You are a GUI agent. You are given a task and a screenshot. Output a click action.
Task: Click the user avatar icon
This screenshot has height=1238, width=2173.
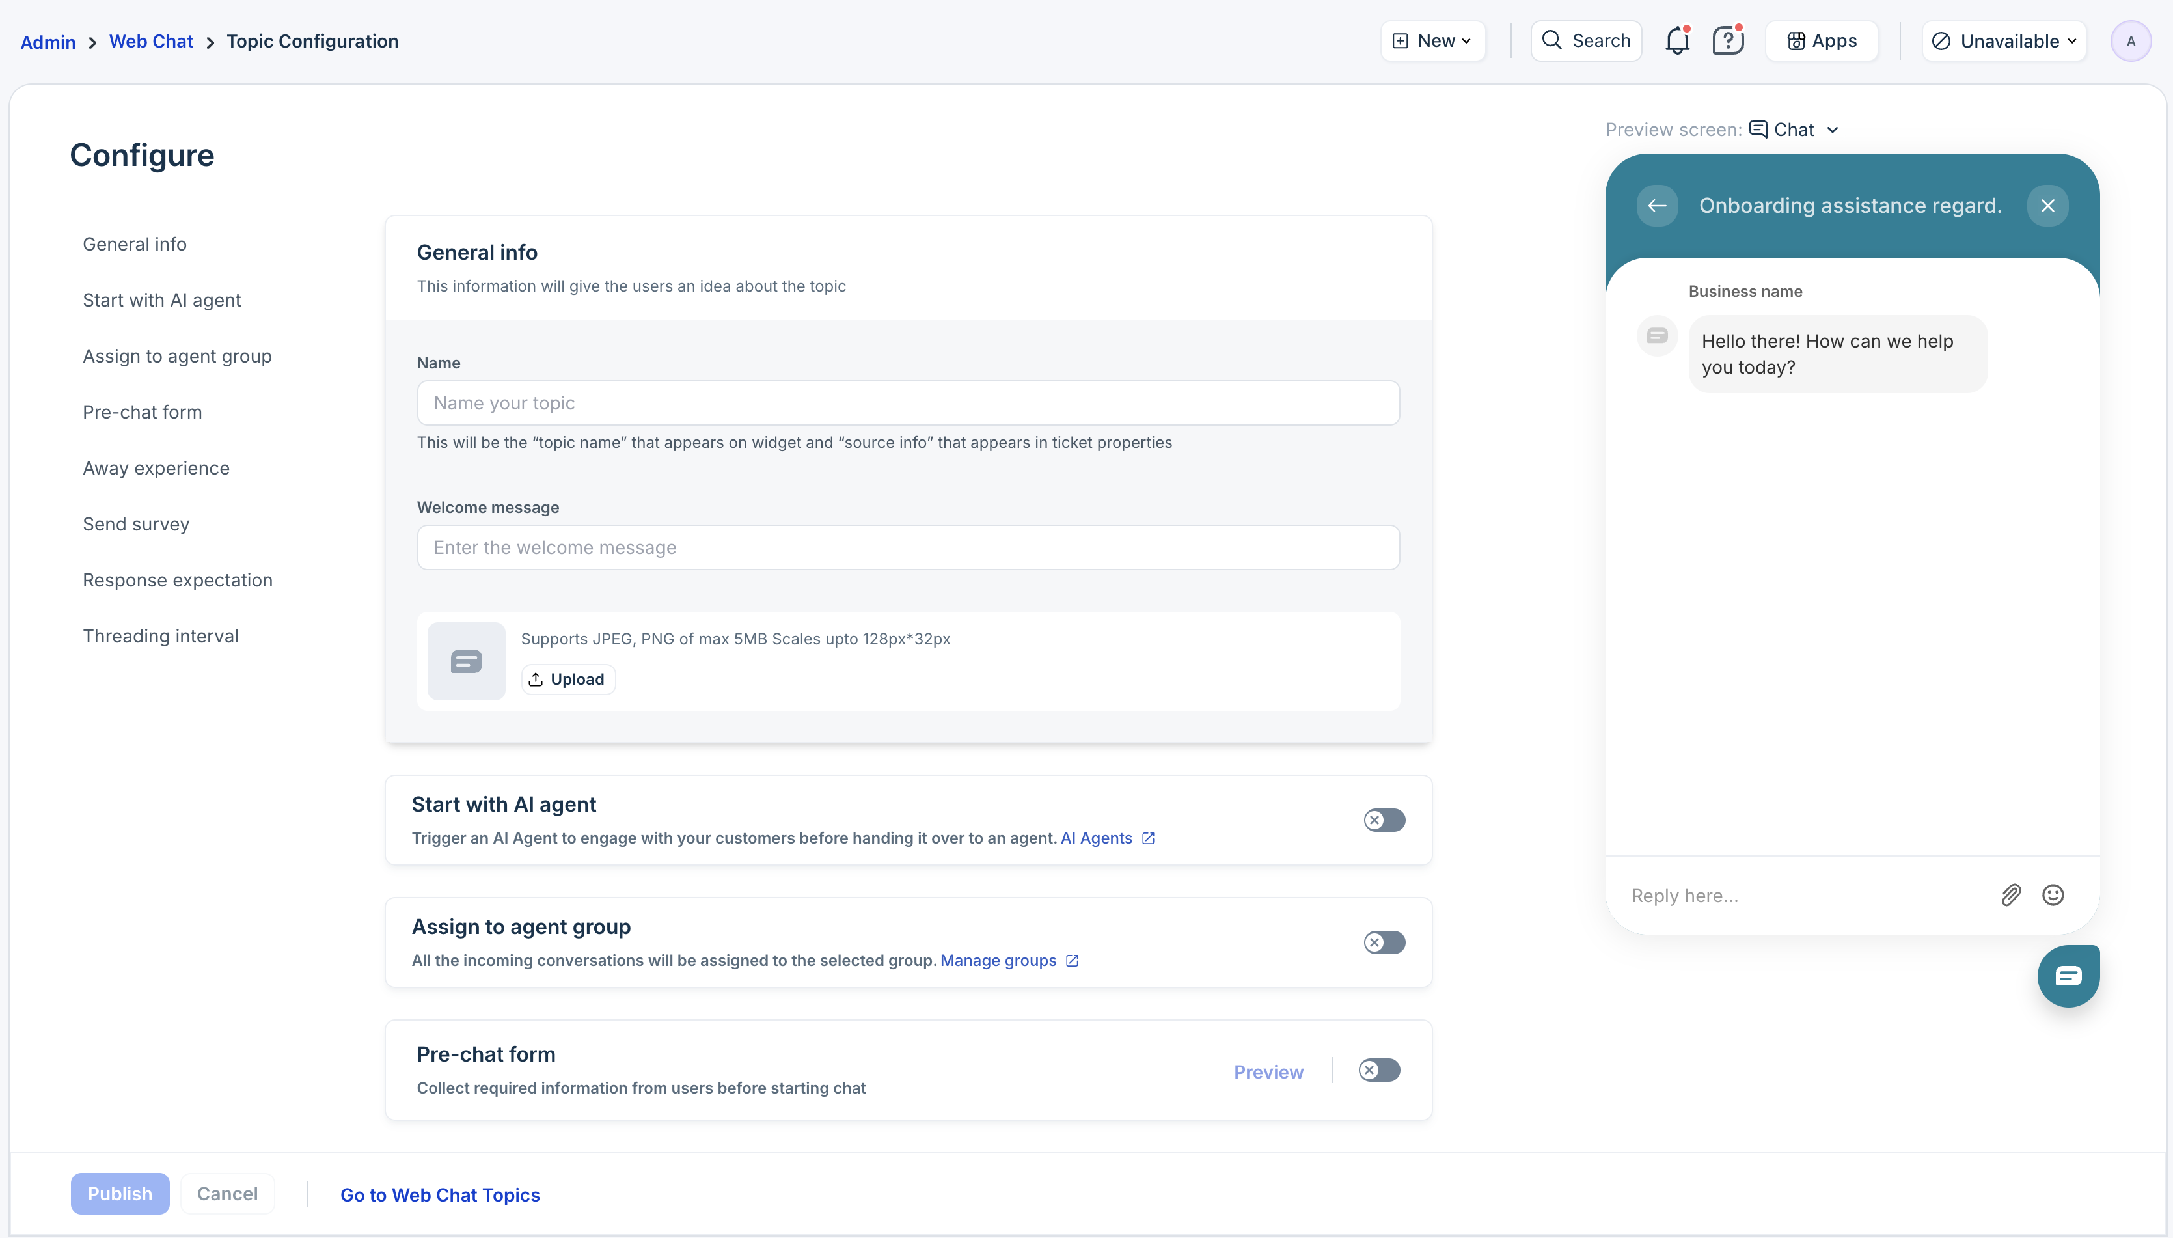pos(2129,41)
